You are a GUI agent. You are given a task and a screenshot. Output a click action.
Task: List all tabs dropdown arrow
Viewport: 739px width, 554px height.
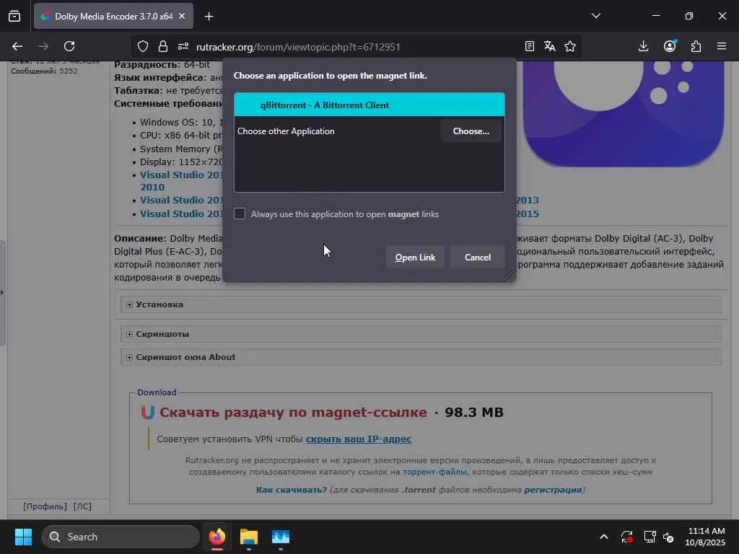click(595, 16)
